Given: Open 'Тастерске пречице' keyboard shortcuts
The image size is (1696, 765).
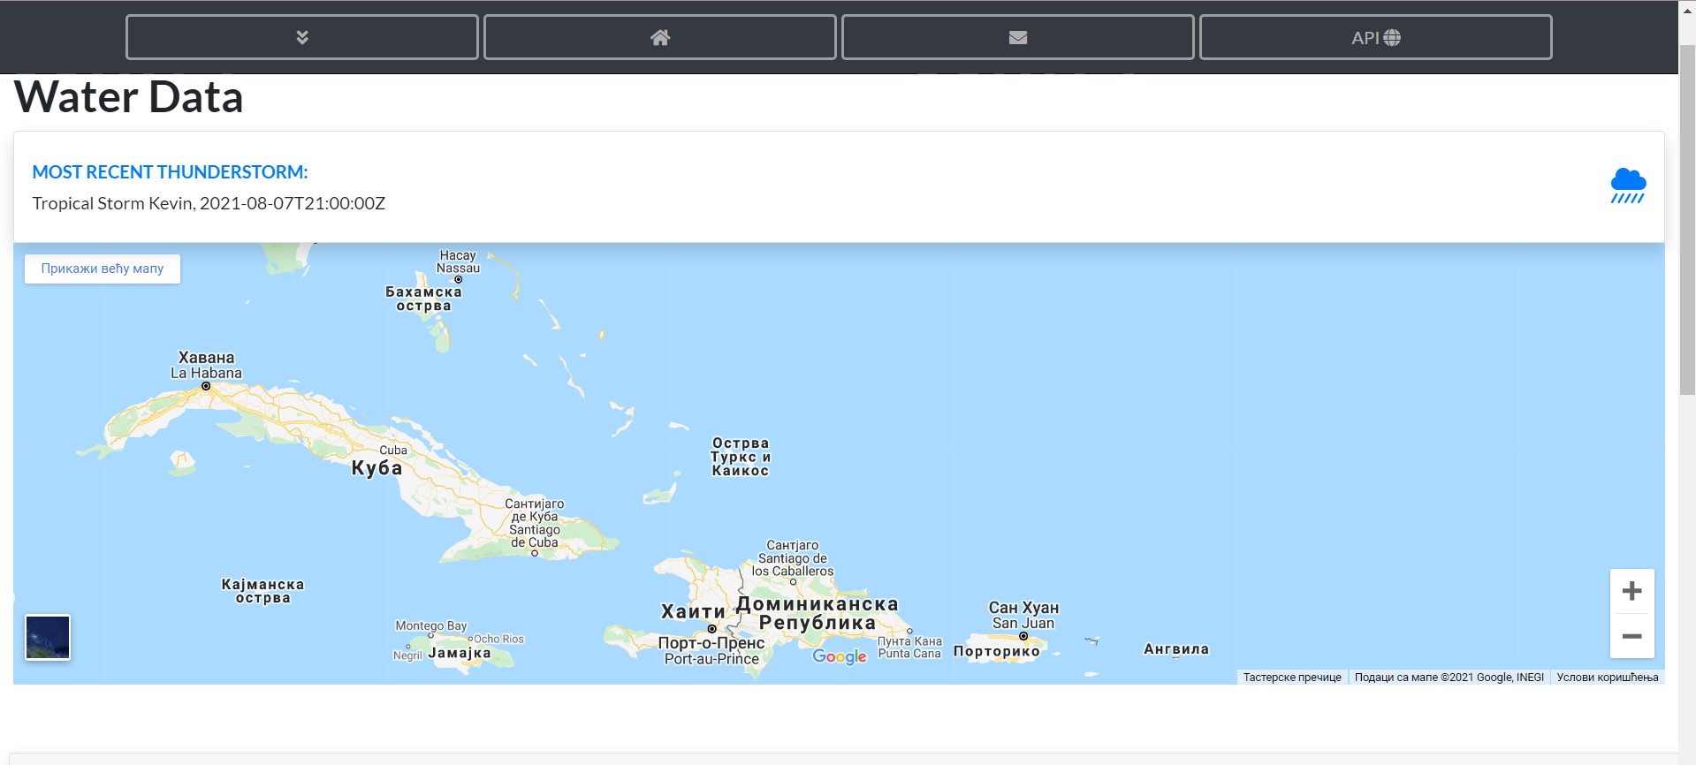Looking at the screenshot, I should point(1292,678).
